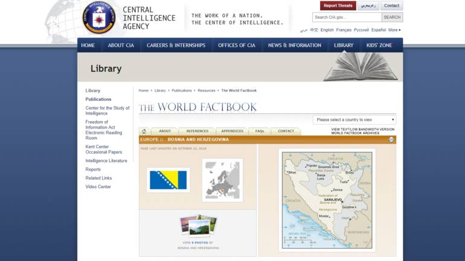Screen dimensions: 465x261
Task: Open World Factbook Archives link
Action: (355, 133)
